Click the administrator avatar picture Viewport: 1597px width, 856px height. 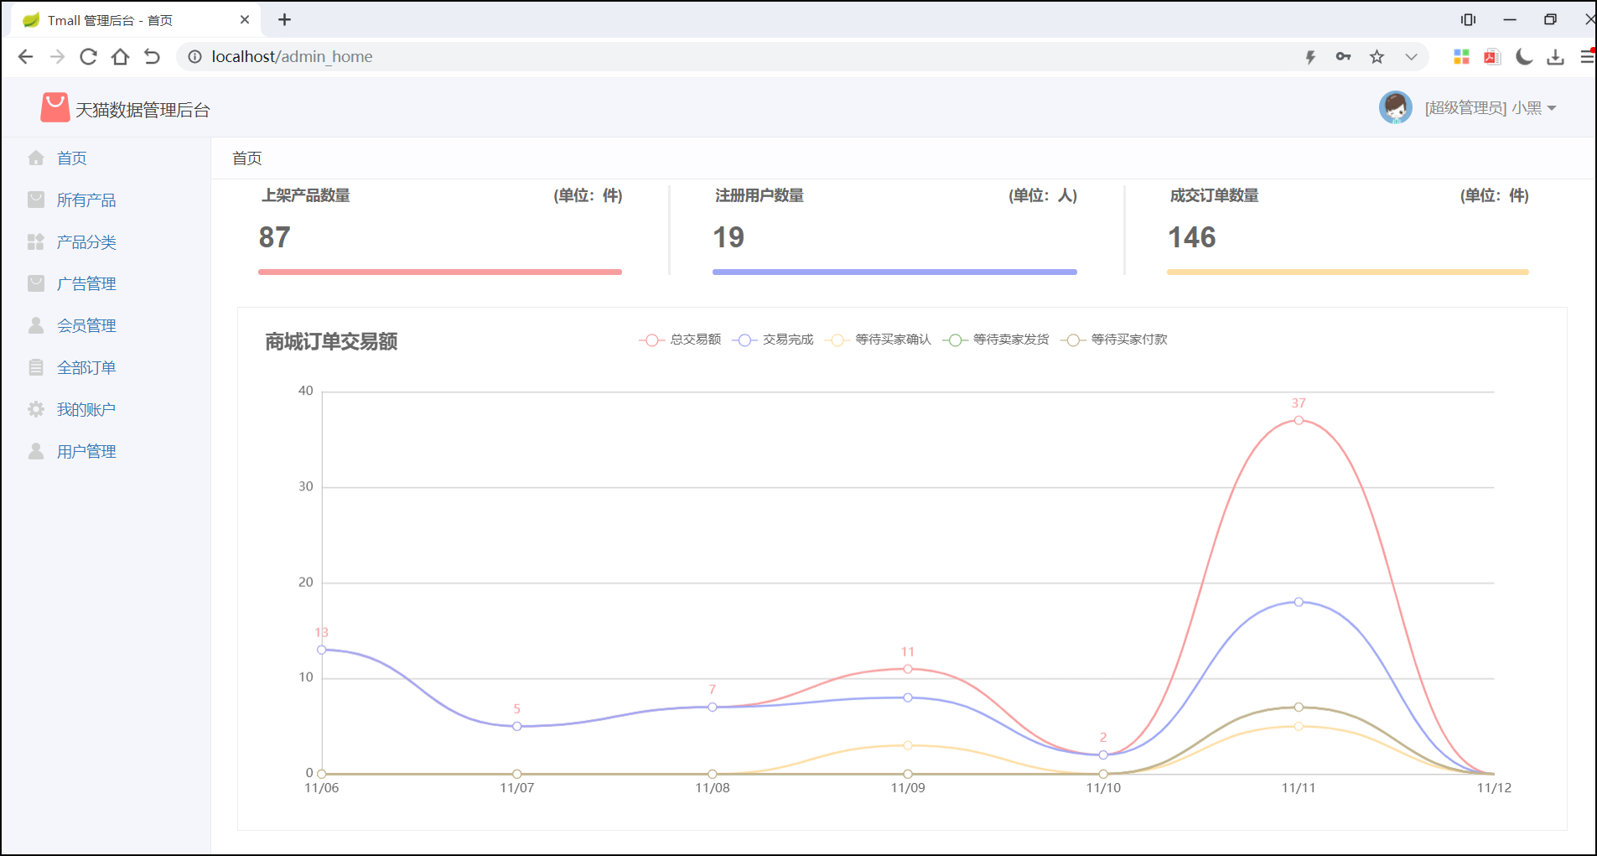[1395, 107]
